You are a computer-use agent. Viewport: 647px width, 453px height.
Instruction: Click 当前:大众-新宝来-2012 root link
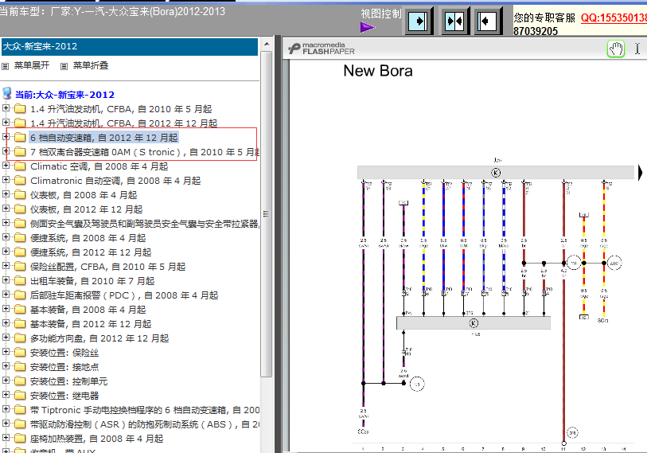click(64, 95)
